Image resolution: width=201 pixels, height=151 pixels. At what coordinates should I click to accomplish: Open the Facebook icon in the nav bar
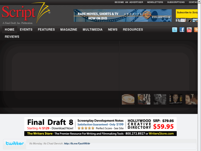click(x=182, y=30)
